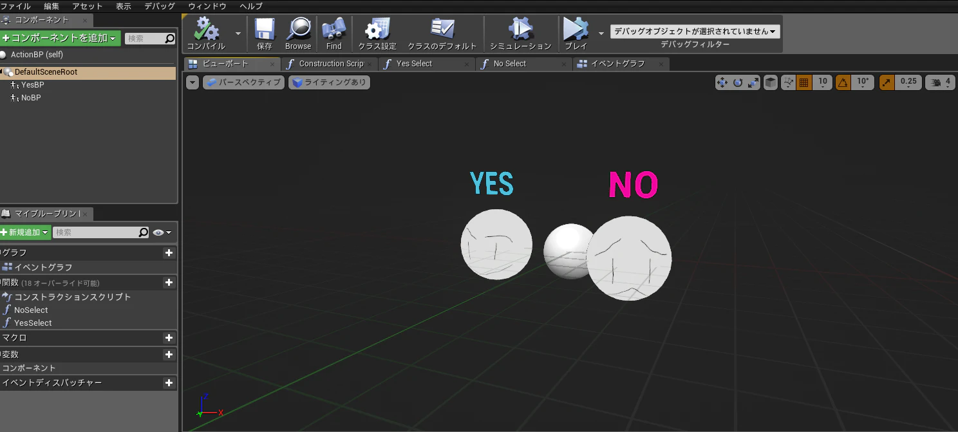Open the ライティングあり lighting mode dropdown

(x=329, y=82)
